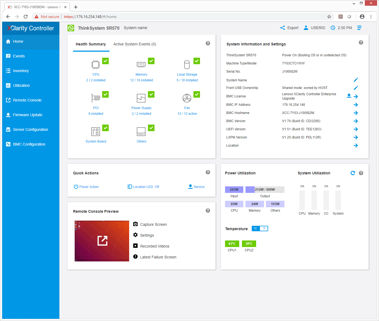Open LXPM Version details arrow
Image resolution: width=379 pixels, height=321 pixels.
click(x=356, y=137)
